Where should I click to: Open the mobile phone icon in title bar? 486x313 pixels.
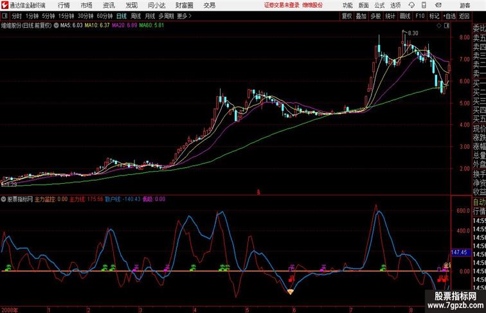click(424, 5)
